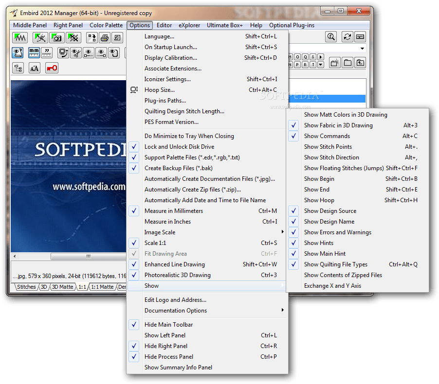Select the highlighted blue list row
439x384 pixels.
point(327,99)
